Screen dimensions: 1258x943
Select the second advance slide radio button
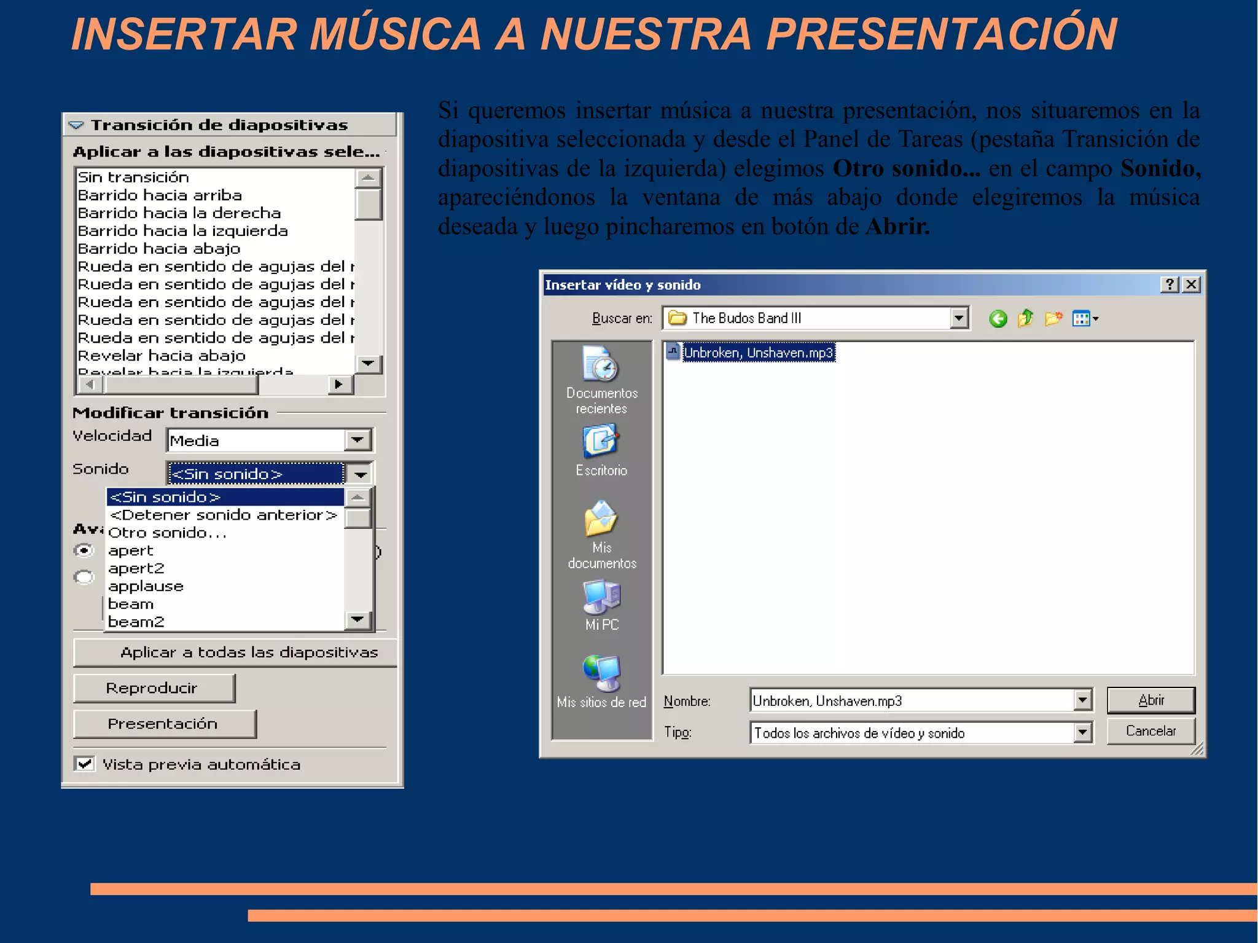pos(84,577)
